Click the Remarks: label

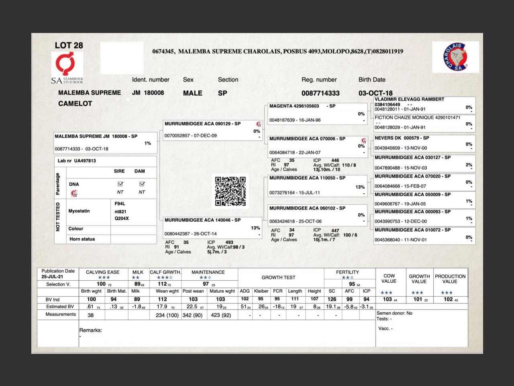pos(90,330)
